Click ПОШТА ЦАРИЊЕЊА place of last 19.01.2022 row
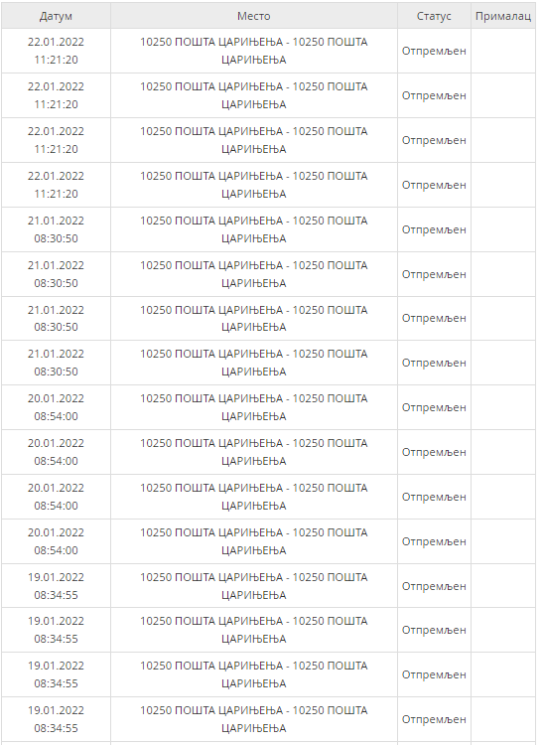The image size is (543, 745). [254, 719]
